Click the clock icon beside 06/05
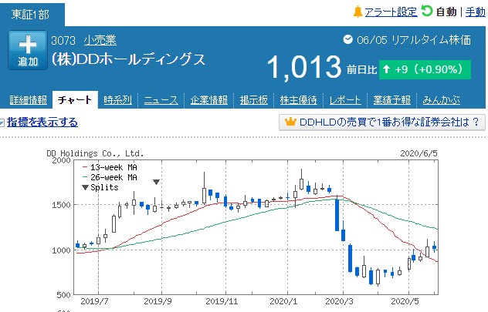 click(x=347, y=39)
